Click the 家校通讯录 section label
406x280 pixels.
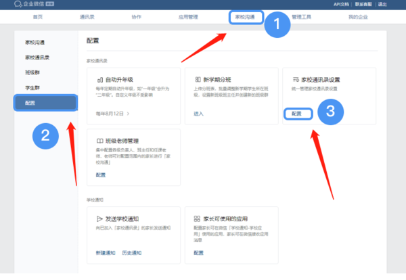[97, 61]
